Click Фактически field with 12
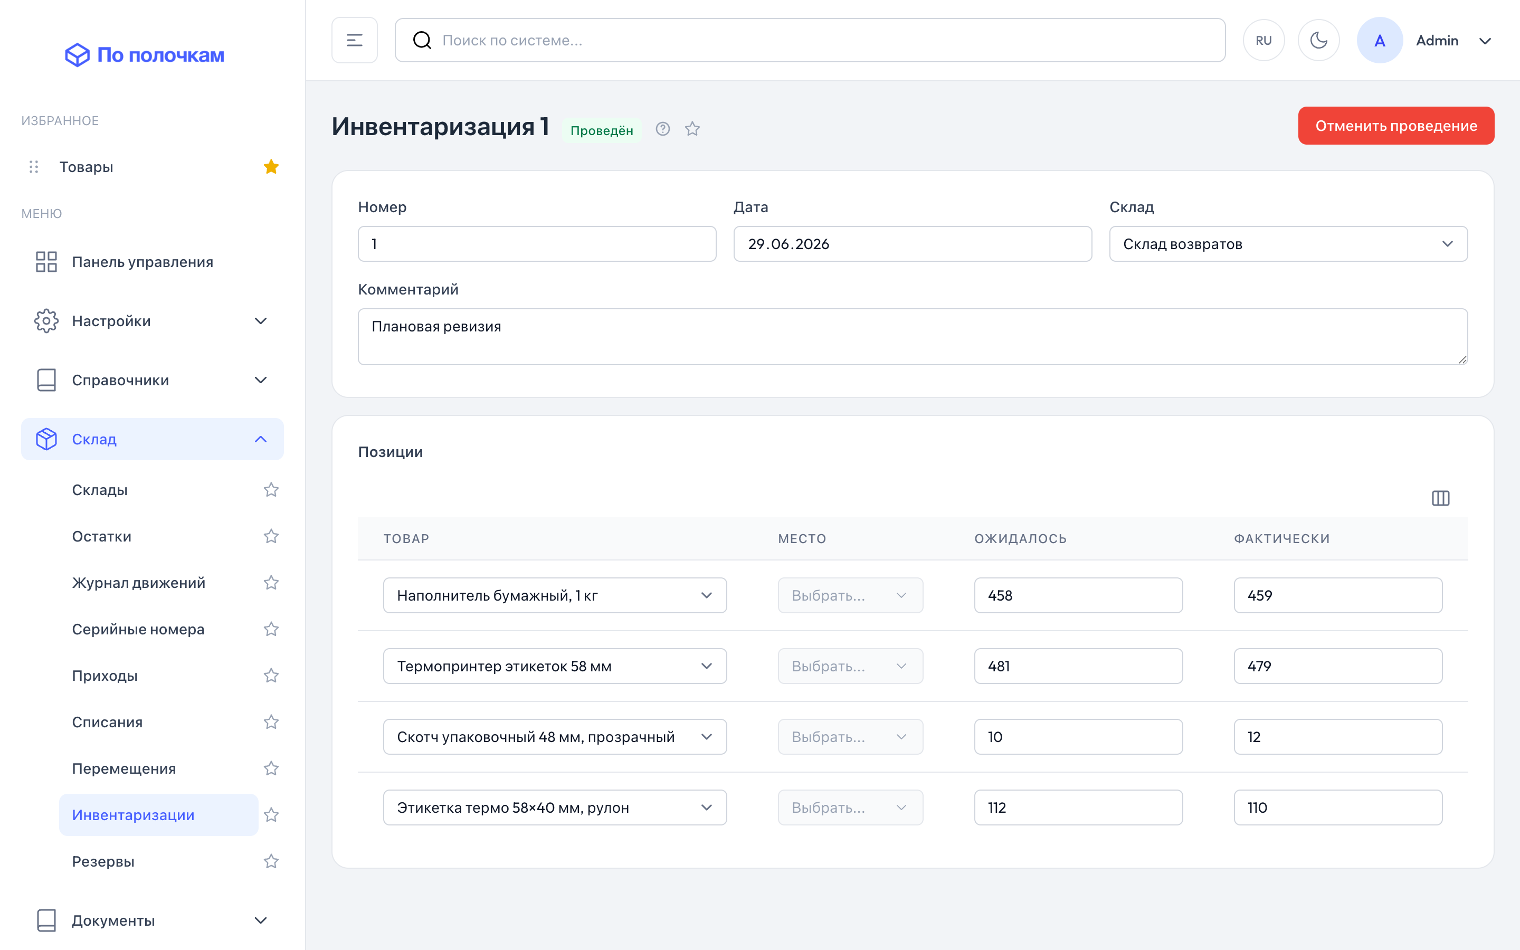This screenshot has height=950, width=1520. 1338,736
